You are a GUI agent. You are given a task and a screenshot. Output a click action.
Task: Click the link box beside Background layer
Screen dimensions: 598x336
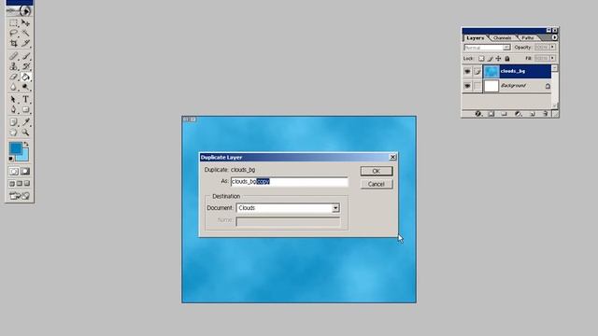point(477,86)
